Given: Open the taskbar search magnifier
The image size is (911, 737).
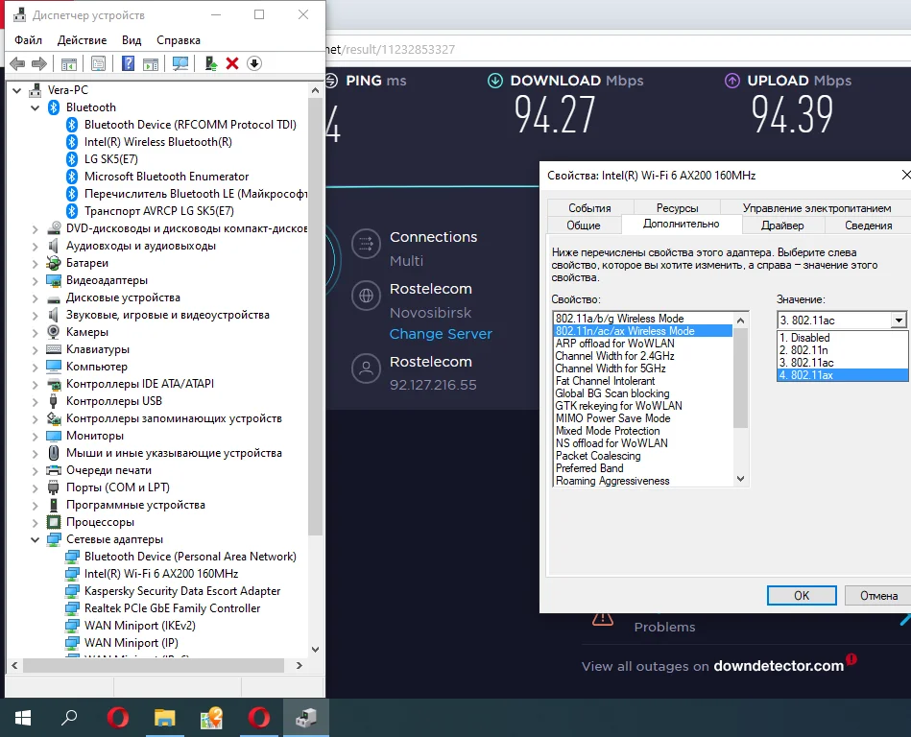Looking at the screenshot, I should (x=69, y=719).
